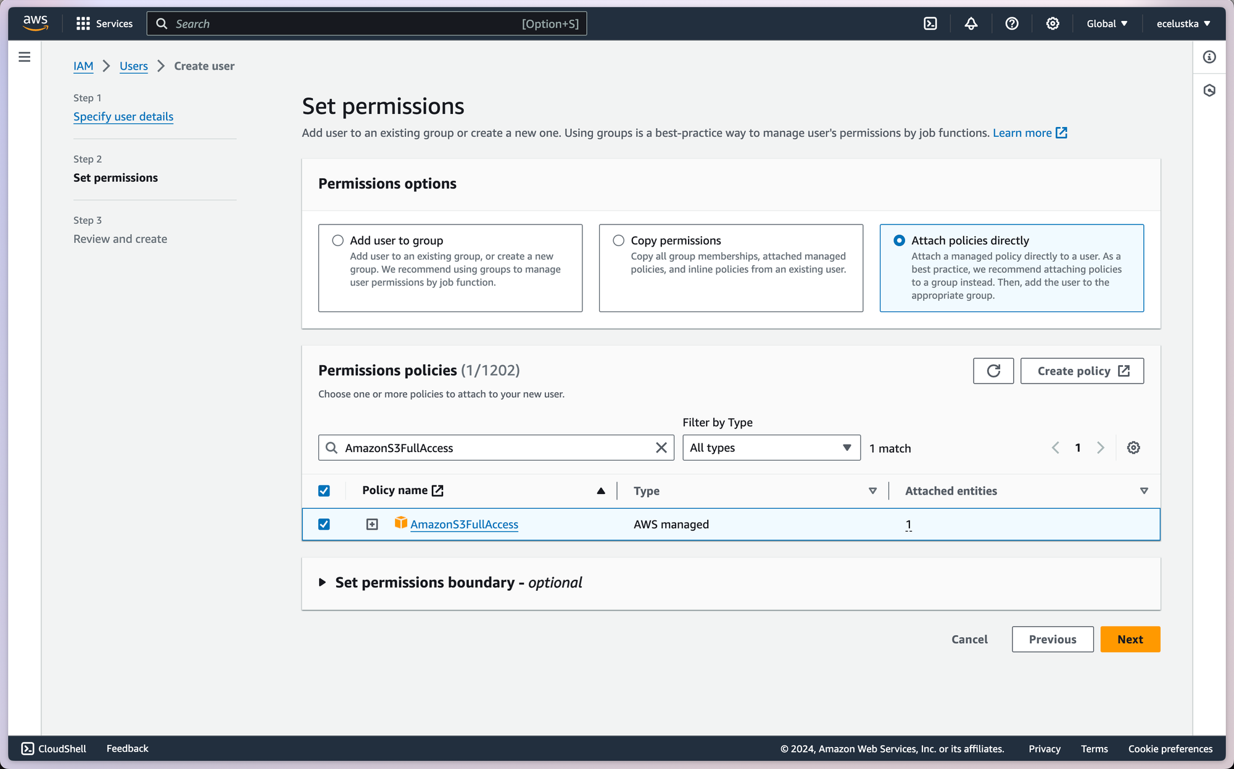This screenshot has height=769, width=1234.
Task: Open the Services menu
Action: tap(104, 23)
